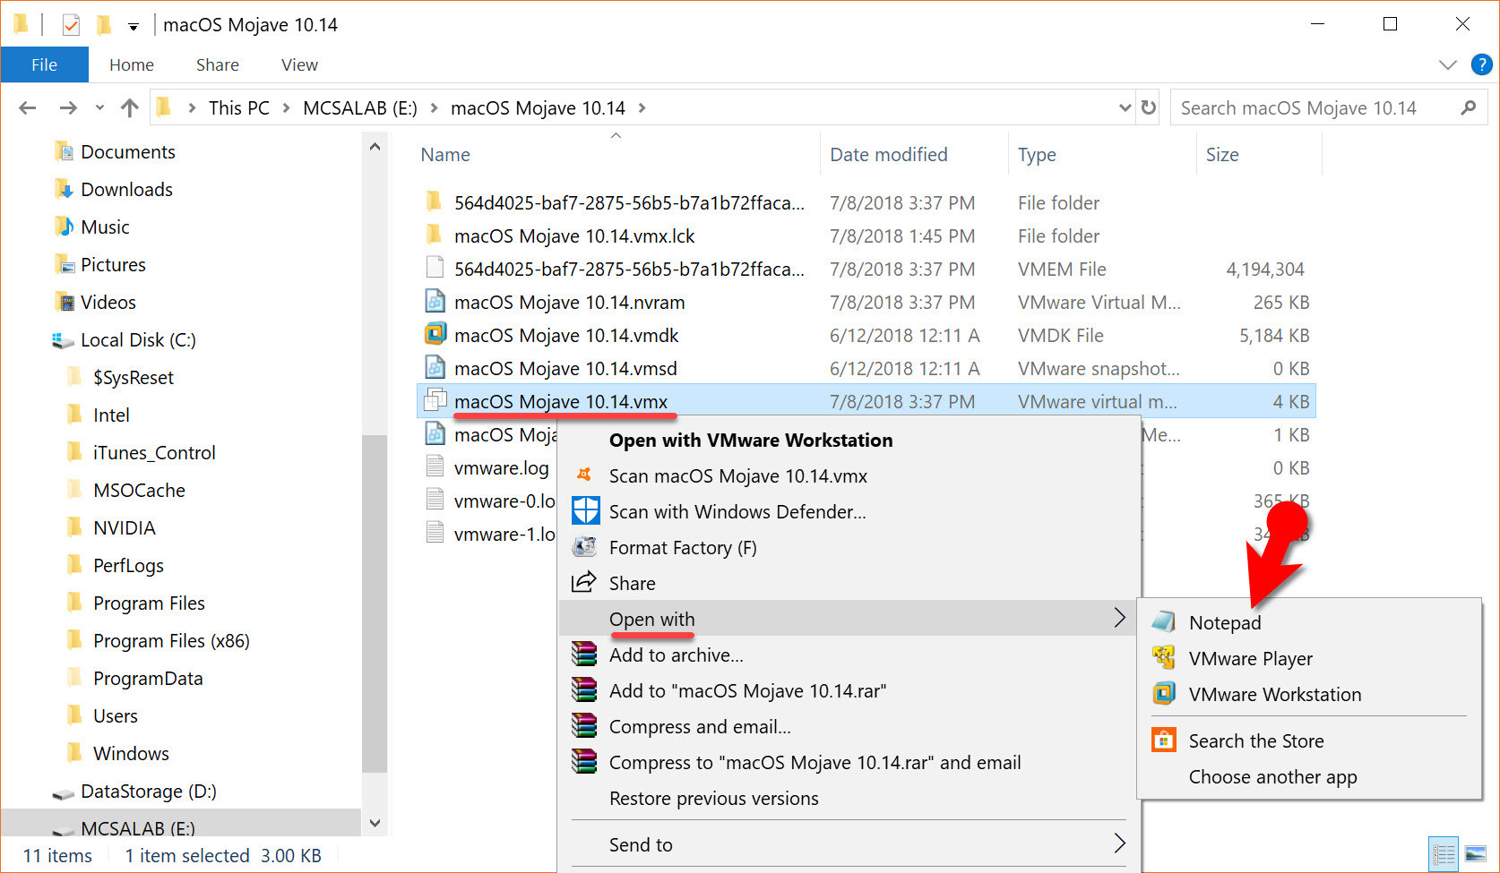The width and height of the screenshot is (1500, 873).
Task: Switch to large icons view toggle
Action: (1474, 854)
